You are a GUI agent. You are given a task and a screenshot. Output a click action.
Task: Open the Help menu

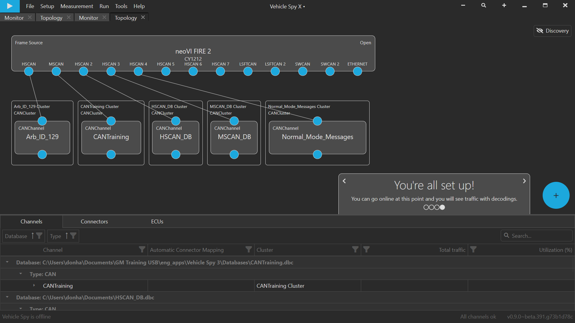139,6
